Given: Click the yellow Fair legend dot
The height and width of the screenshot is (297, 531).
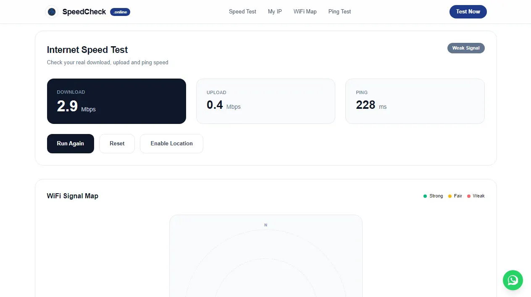Looking at the screenshot, I should tap(450, 196).
